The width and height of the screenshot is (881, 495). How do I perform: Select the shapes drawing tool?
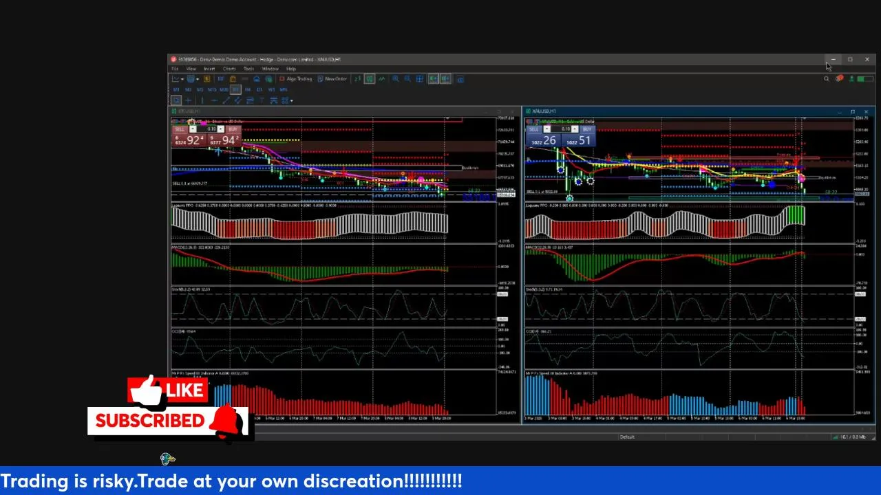point(284,100)
